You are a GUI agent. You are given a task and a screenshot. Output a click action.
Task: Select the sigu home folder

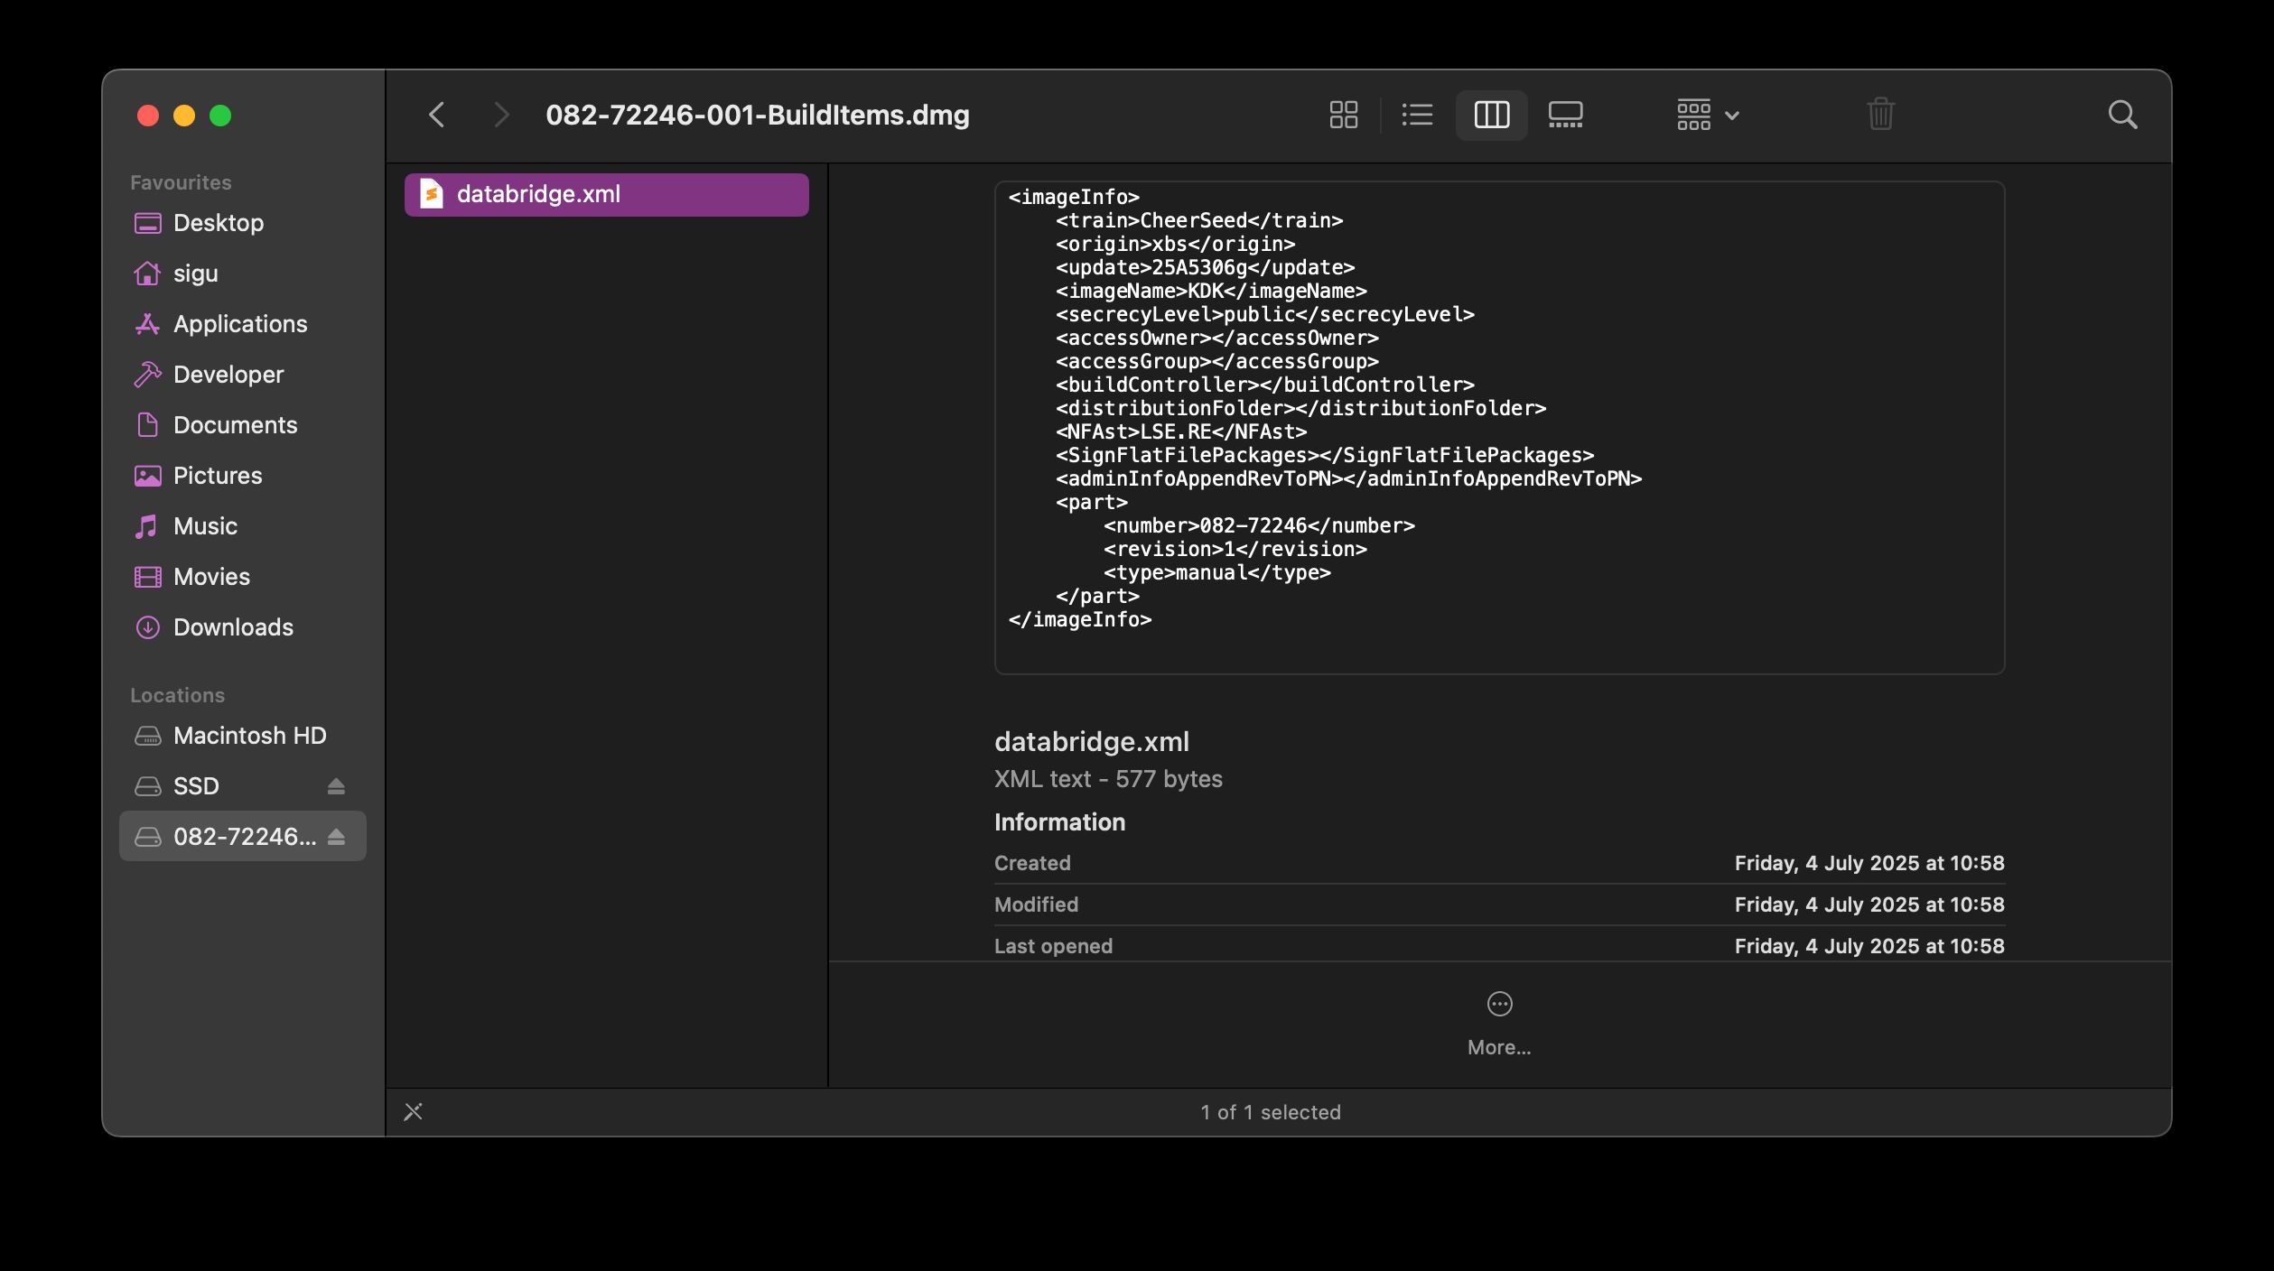pyautogui.click(x=195, y=274)
